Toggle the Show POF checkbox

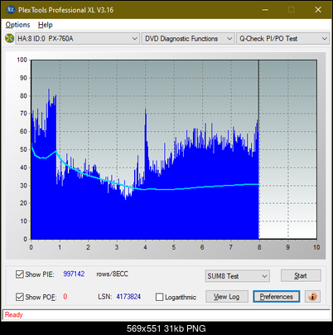click(x=20, y=297)
